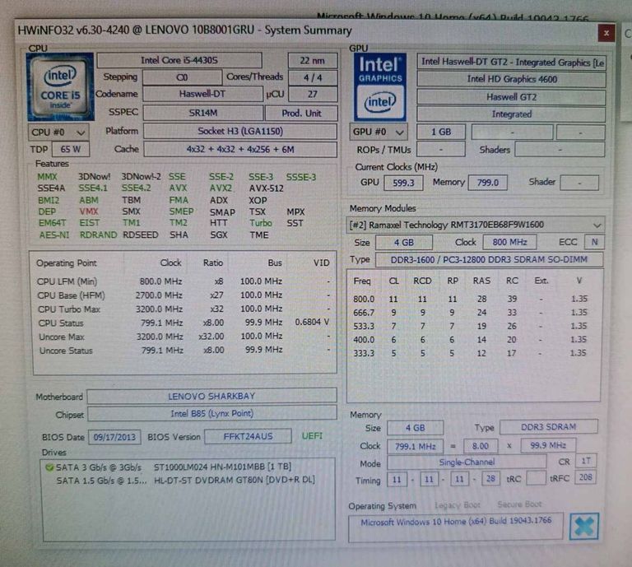Click the stepping C0 field
The height and width of the screenshot is (567, 632).
click(x=182, y=77)
